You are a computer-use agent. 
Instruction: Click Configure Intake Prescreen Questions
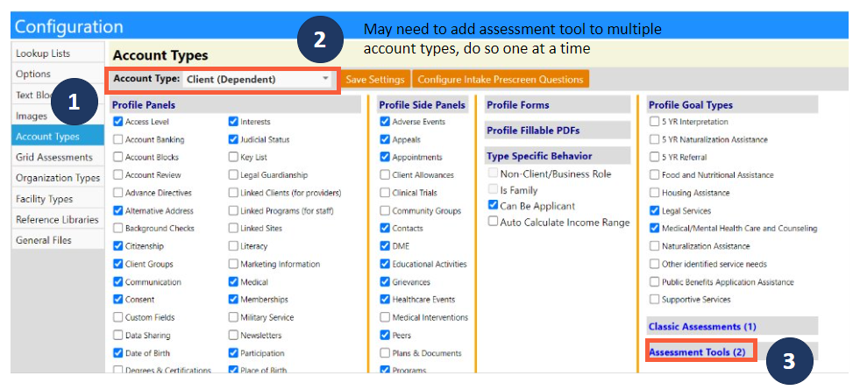tap(501, 80)
